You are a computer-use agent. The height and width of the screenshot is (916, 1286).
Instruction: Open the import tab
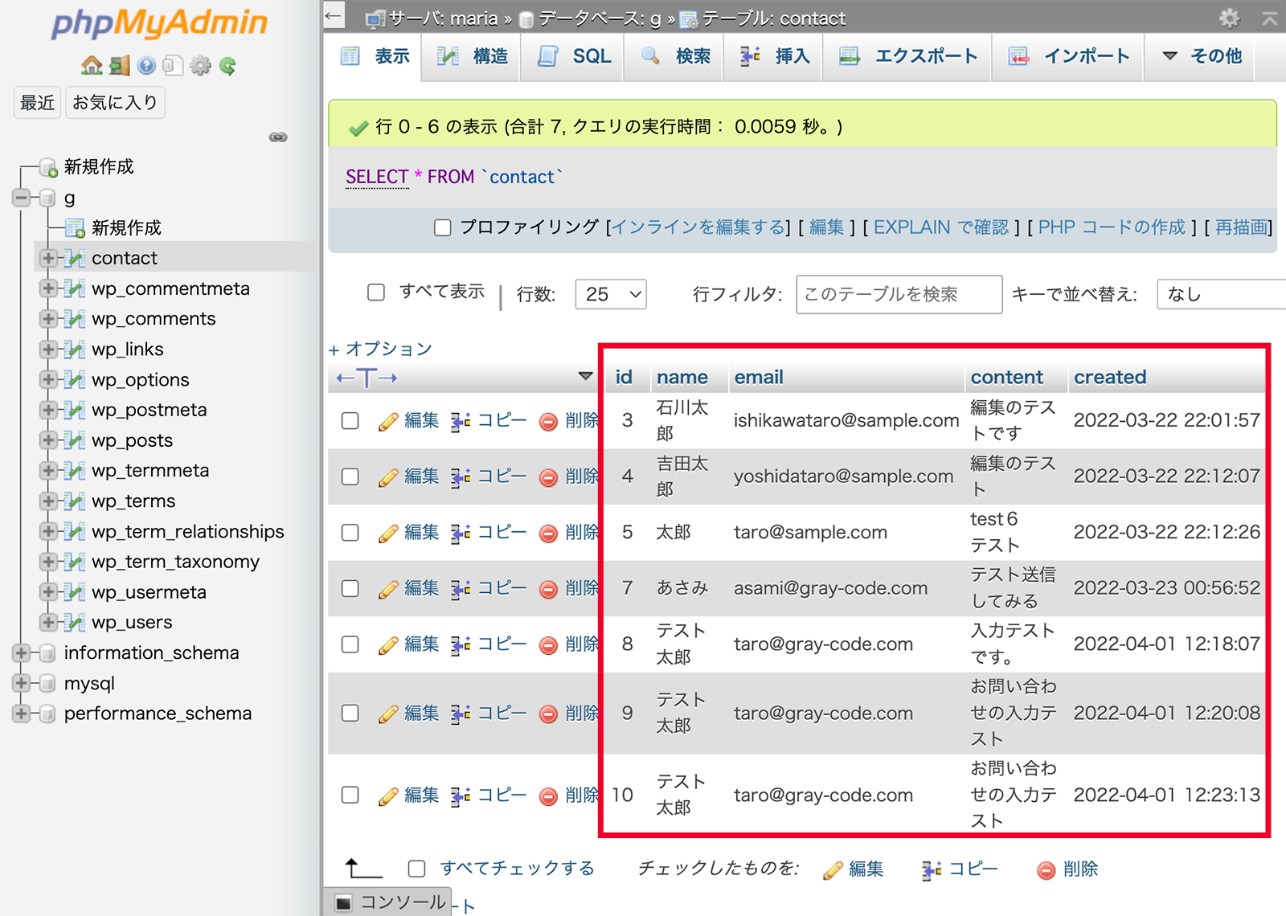(1069, 56)
